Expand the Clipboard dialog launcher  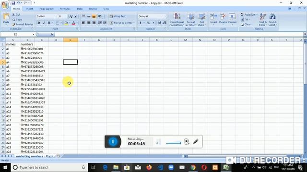[33, 29]
